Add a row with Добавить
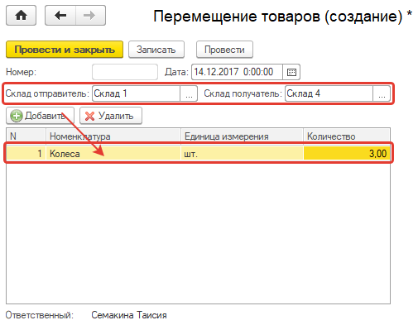 point(40,116)
